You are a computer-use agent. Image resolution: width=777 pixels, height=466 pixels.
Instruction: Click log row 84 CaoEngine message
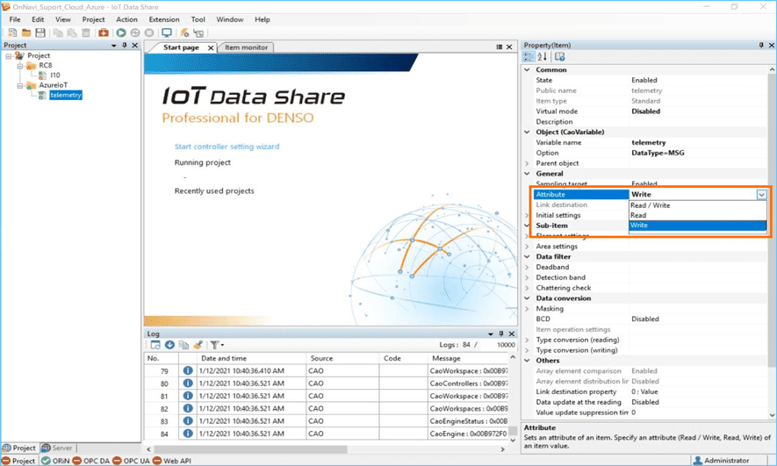pos(468,434)
